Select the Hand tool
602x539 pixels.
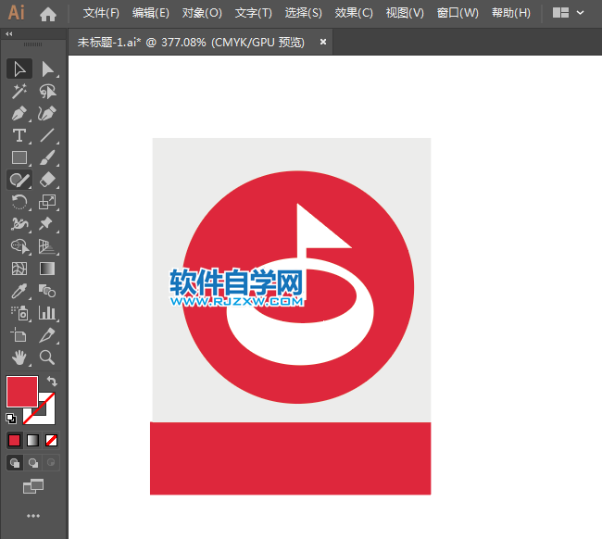(x=19, y=357)
